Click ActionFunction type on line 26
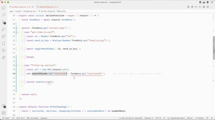The height and width of the screenshot is (120, 215). pos(55,16)
